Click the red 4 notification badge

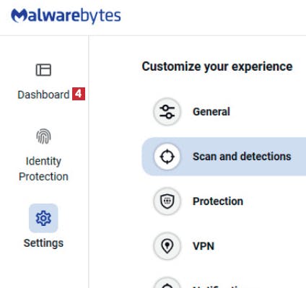coord(79,94)
